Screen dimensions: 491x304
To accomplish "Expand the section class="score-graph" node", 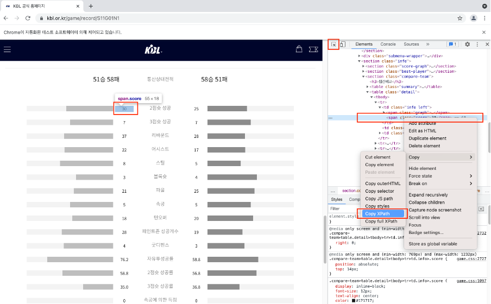I will tap(363, 66).
